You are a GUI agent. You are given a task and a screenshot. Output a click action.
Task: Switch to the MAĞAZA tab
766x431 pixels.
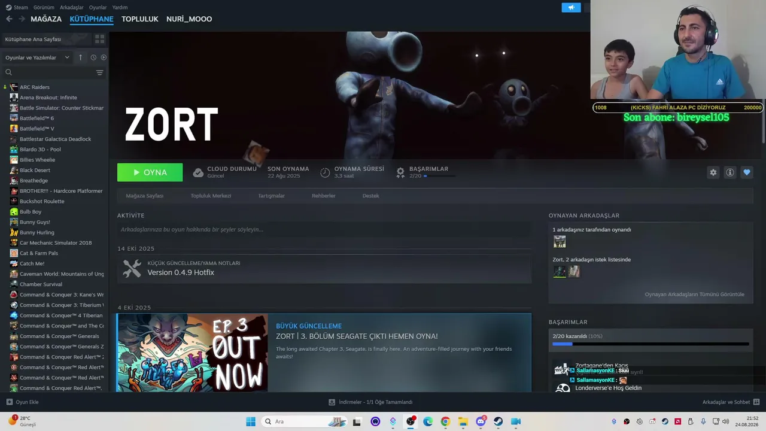coord(46,19)
